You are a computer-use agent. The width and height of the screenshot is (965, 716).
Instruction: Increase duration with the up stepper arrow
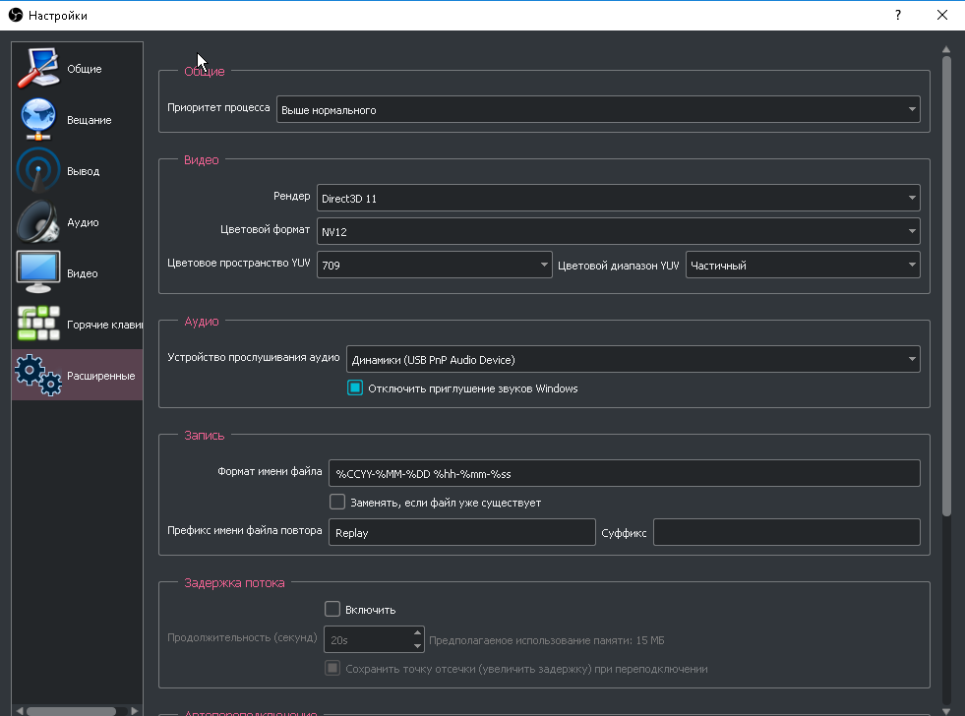[x=417, y=633]
